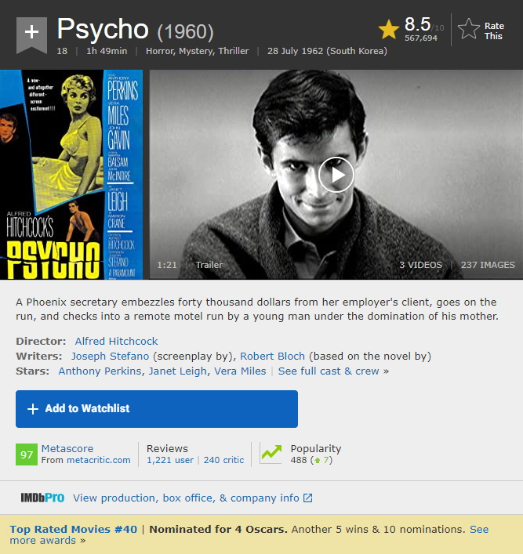The height and width of the screenshot is (554, 523).
Task: See full cast & crew
Action: [x=329, y=371]
